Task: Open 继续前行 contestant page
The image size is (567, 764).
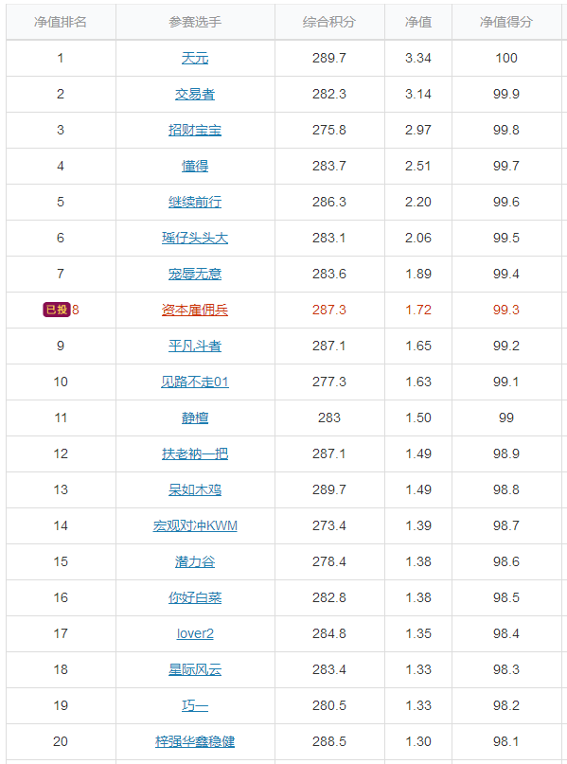Action: point(195,202)
